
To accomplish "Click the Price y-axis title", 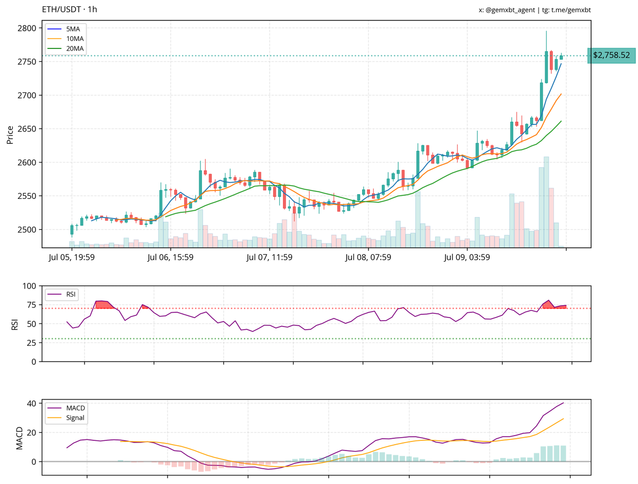I will (x=10, y=135).
